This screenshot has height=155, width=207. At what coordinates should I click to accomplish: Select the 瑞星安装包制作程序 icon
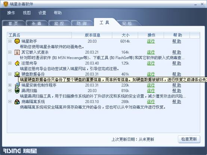click(x=17, y=85)
